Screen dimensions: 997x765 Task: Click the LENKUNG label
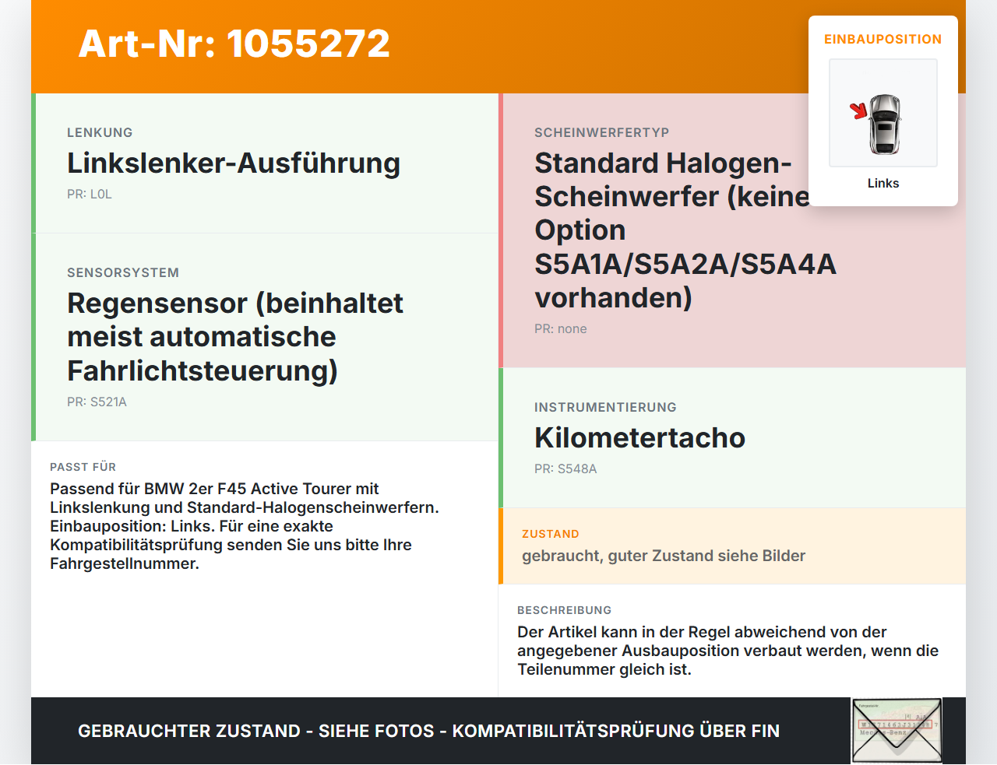[100, 132]
